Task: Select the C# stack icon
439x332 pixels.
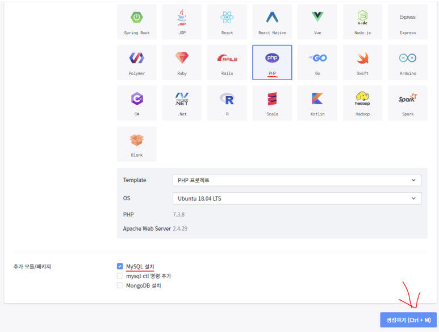Action: [x=137, y=98]
